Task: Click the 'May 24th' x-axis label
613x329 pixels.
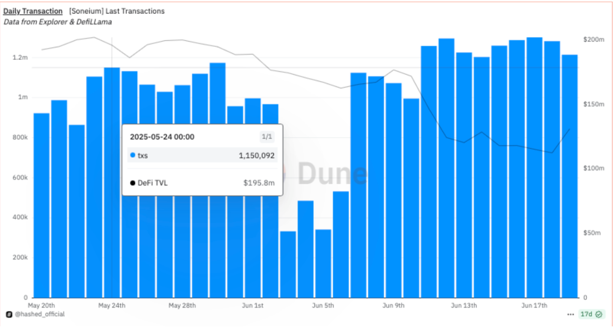Action: tap(112, 306)
